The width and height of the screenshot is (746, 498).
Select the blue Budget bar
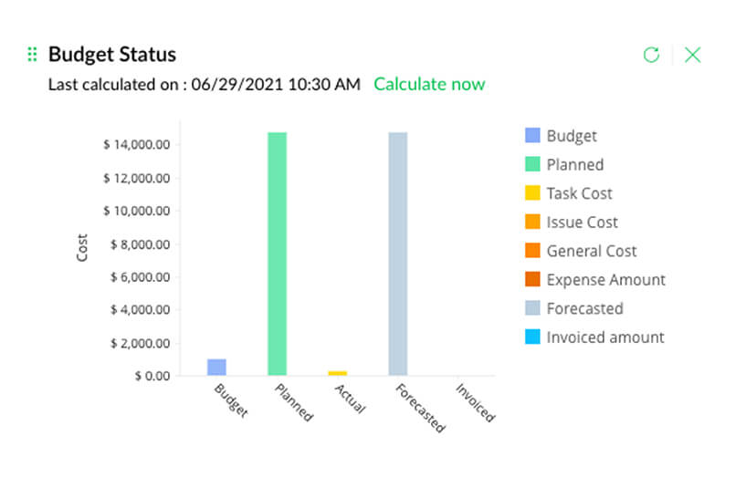(x=216, y=368)
